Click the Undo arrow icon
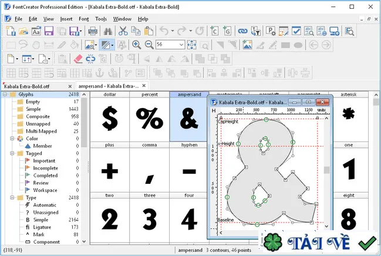Viewport: 381px width, 256px height. tap(164, 31)
